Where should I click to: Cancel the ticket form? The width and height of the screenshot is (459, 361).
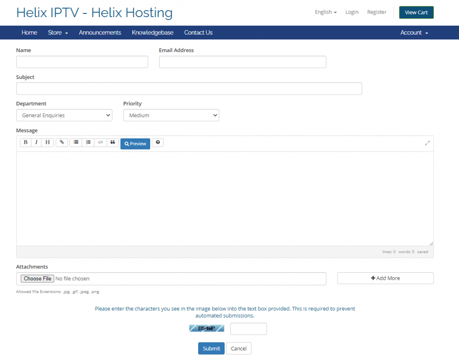pos(238,348)
